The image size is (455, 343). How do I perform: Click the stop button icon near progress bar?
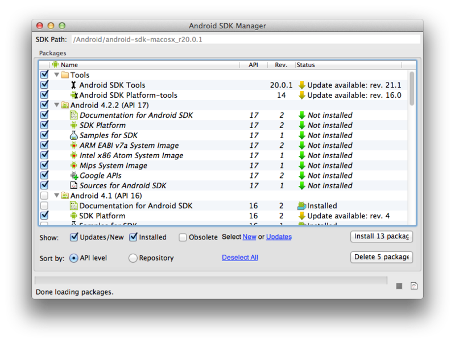pyautogui.click(x=399, y=286)
